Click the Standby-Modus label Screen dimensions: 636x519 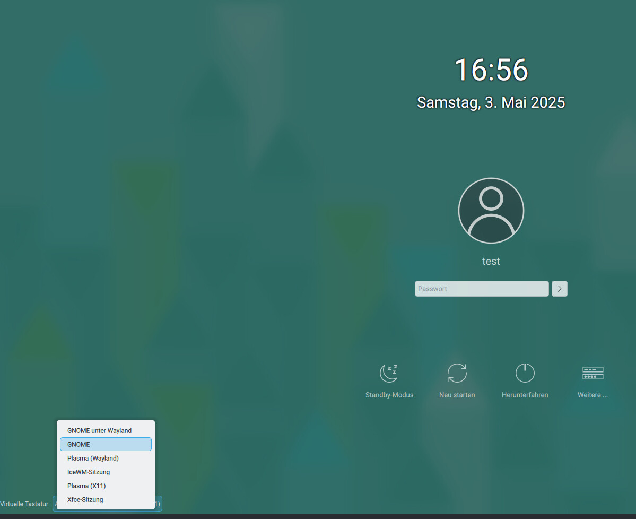389,395
